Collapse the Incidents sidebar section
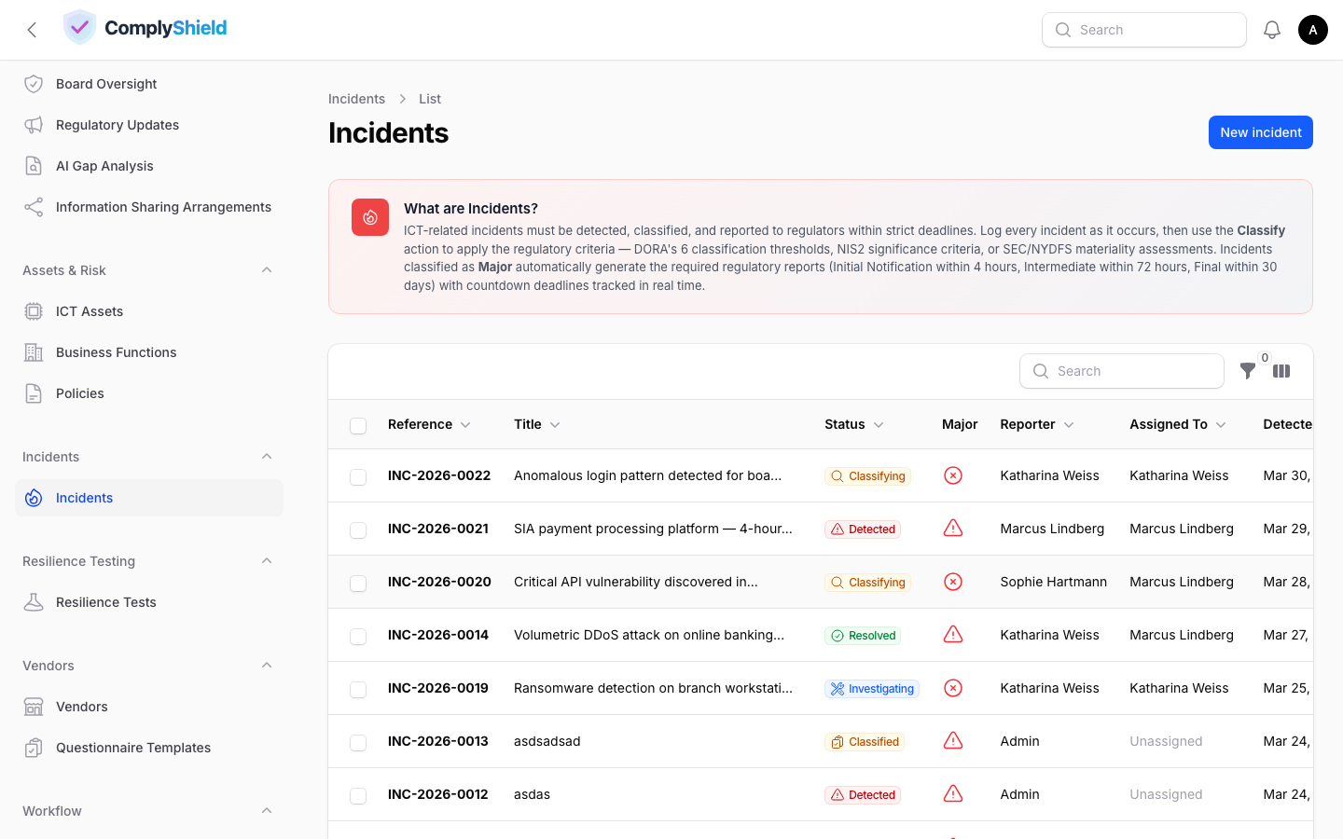This screenshot has height=839, width=1343. click(267, 457)
